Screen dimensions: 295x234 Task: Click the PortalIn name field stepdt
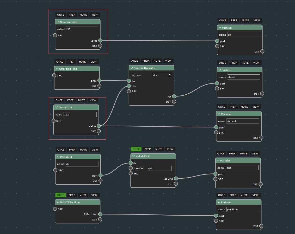[x=244, y=77]
